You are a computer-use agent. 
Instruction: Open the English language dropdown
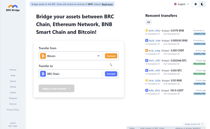(181, 4)
